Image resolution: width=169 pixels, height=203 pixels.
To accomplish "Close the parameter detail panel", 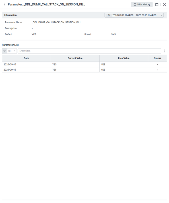I will tap(164, 5).
